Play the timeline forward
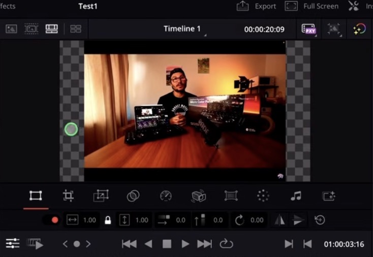 tap(185, 244)
